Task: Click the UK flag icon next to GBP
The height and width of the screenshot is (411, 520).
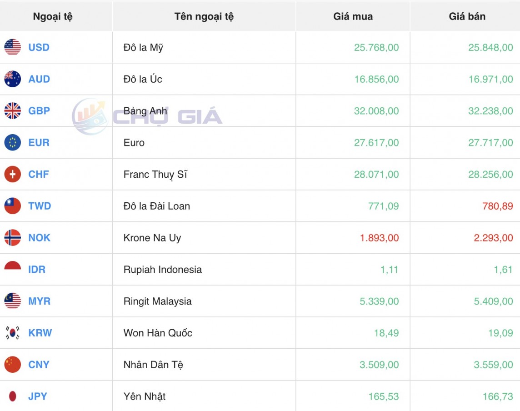Action: point(12,111)
